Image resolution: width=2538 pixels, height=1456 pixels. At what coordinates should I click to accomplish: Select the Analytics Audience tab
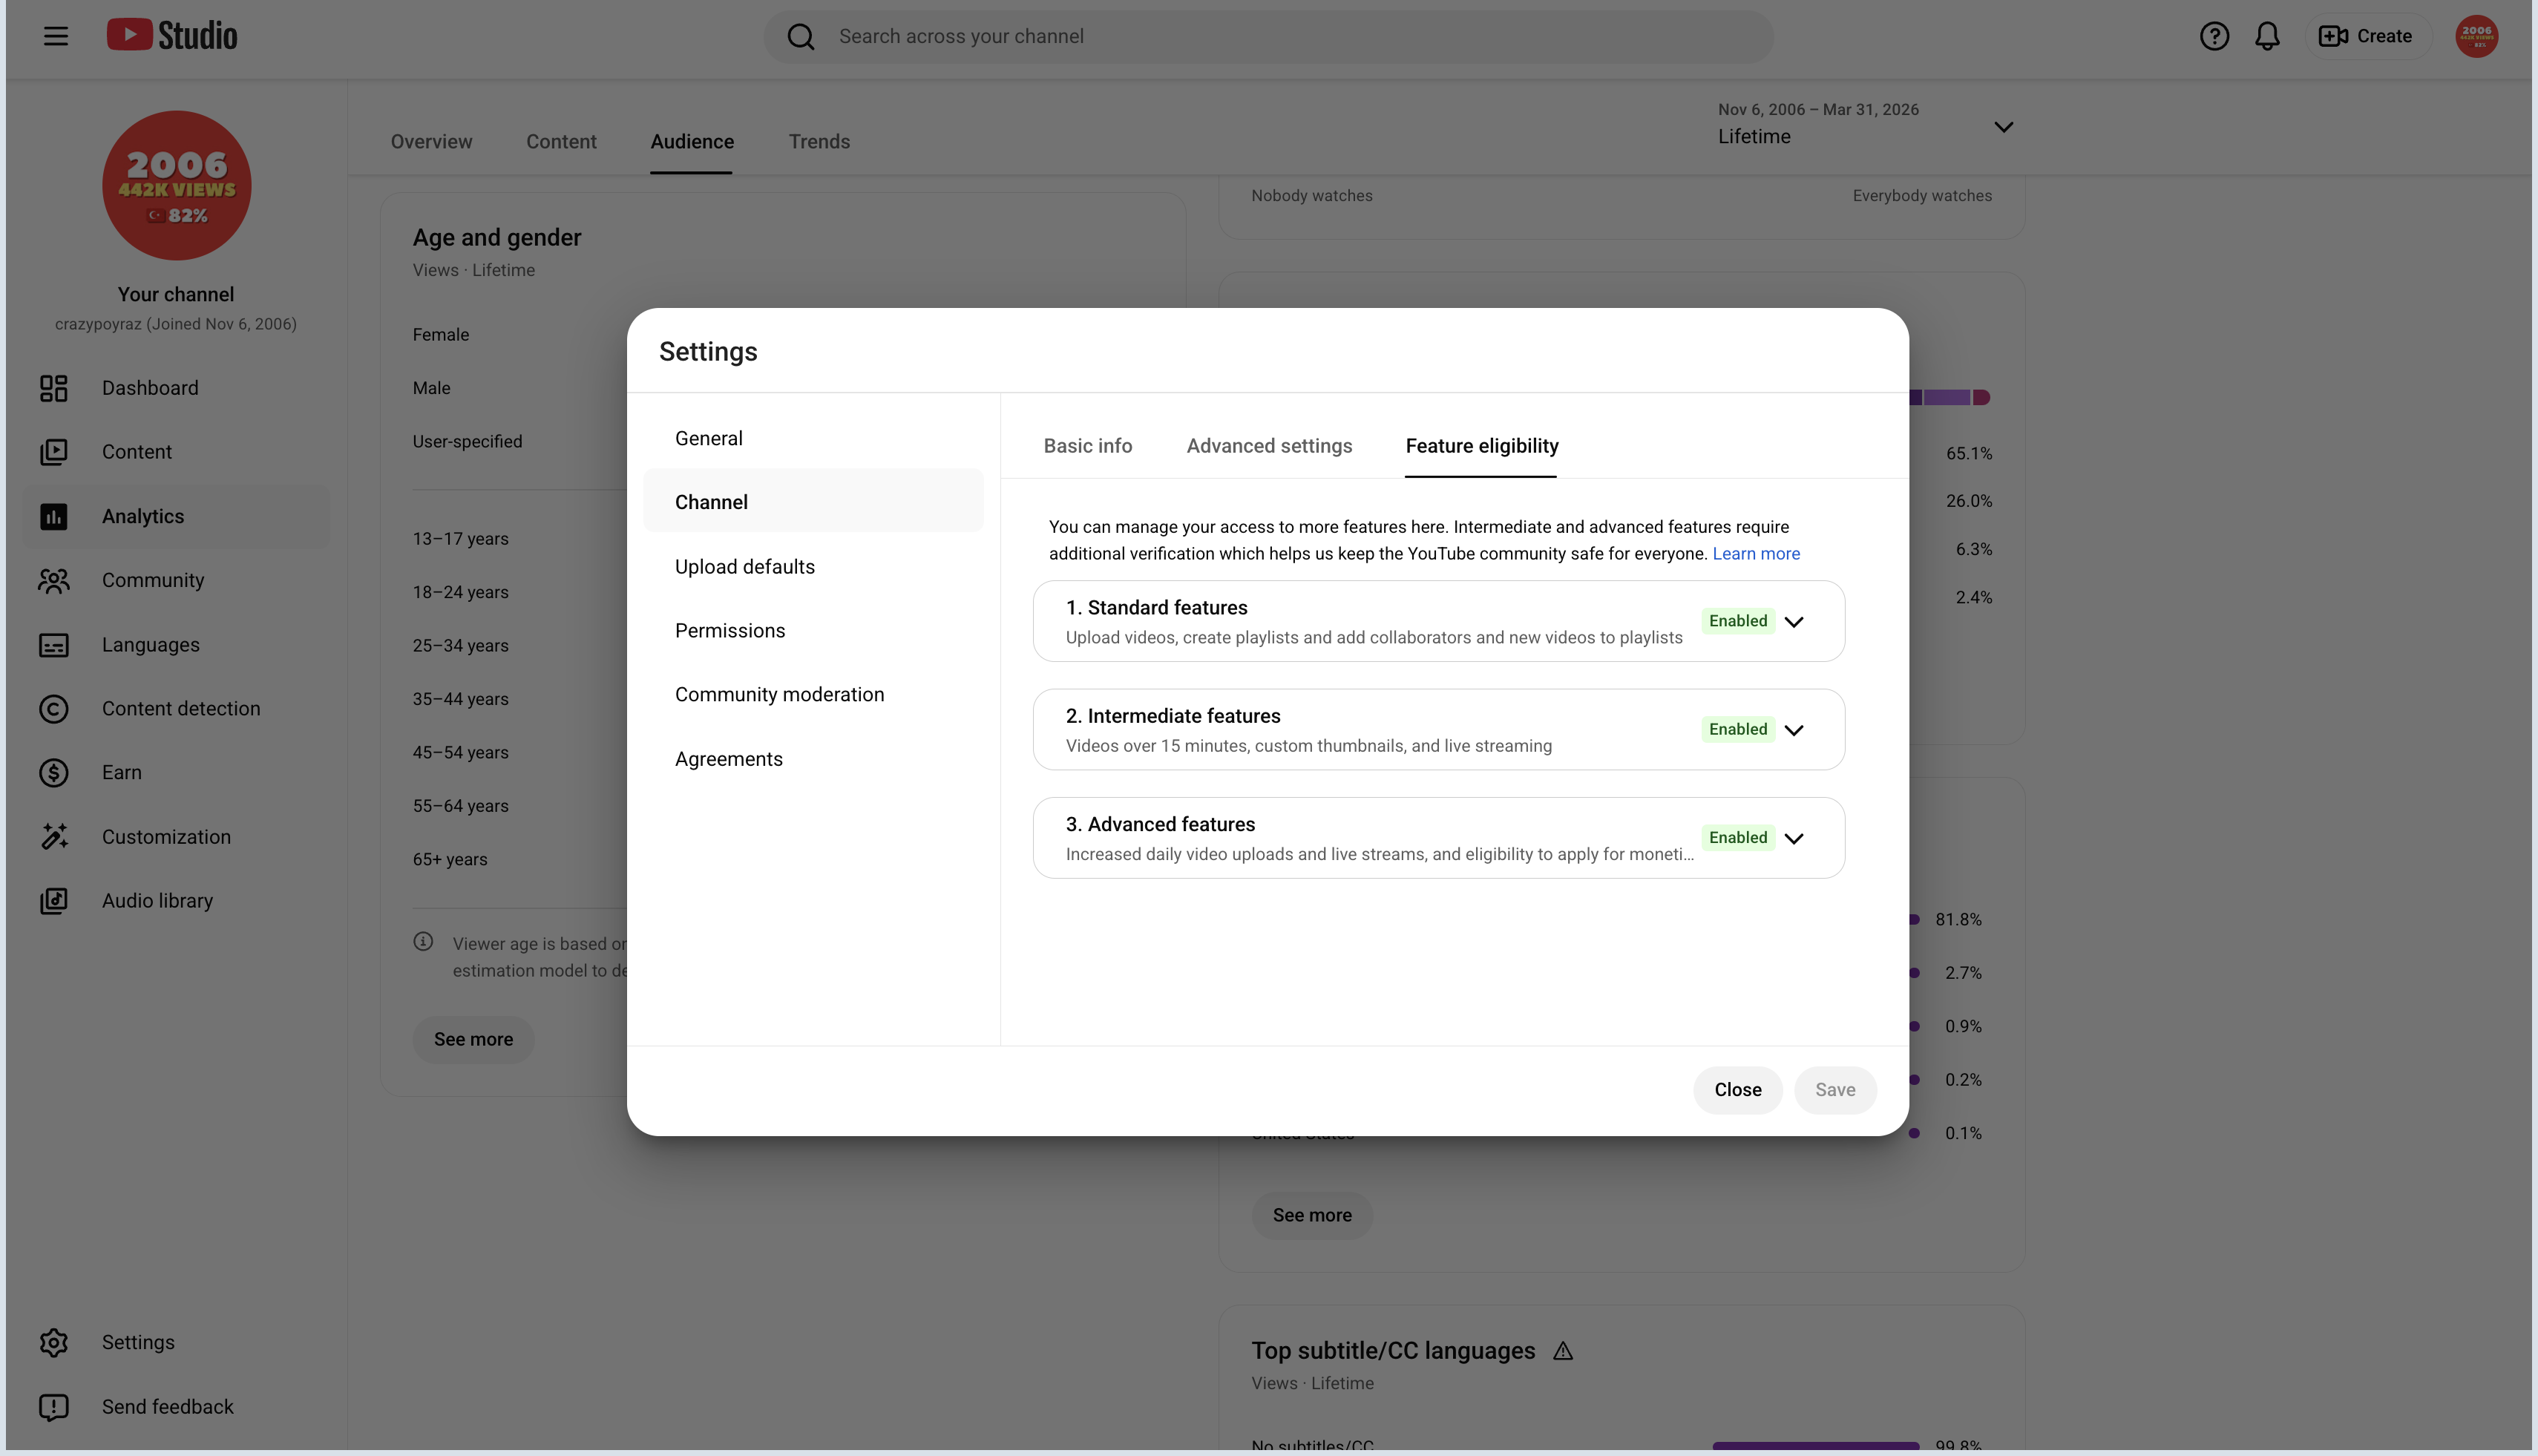[692, 142]
